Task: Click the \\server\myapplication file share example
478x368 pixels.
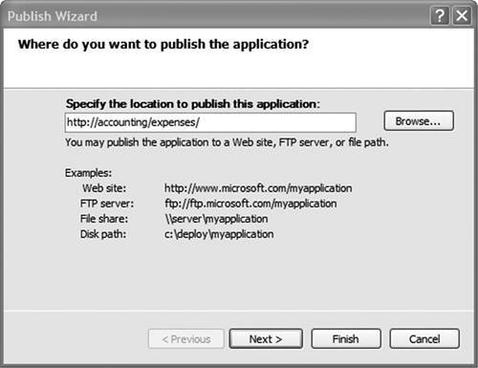Action: (216, 219)
